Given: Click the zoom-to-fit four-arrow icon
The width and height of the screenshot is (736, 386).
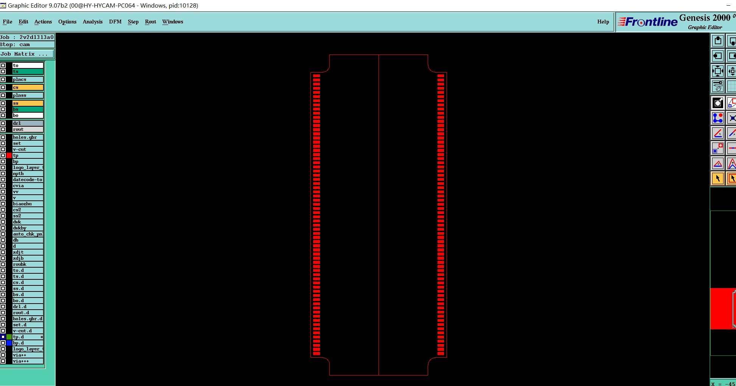Looking at the screenshot, I should click(x=718, y=71).
